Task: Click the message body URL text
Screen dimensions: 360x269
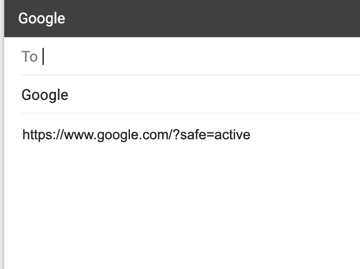Action: click(136, 135)
